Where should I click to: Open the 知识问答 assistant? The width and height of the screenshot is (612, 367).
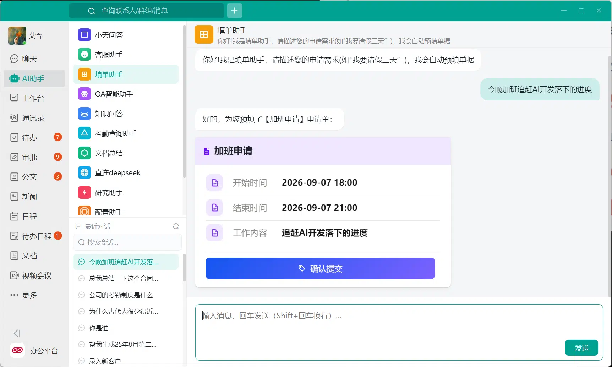(x=126, y=114)
